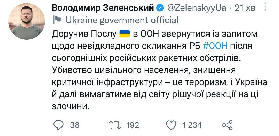Open the profile picture avatar
The width and height of the screenshot is (279, 136).
pyautogui.click(x=27, y=21)
